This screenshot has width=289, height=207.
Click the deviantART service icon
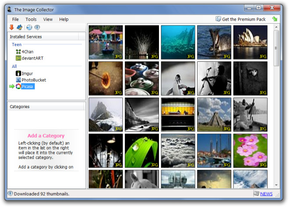[x=18, y=58]
